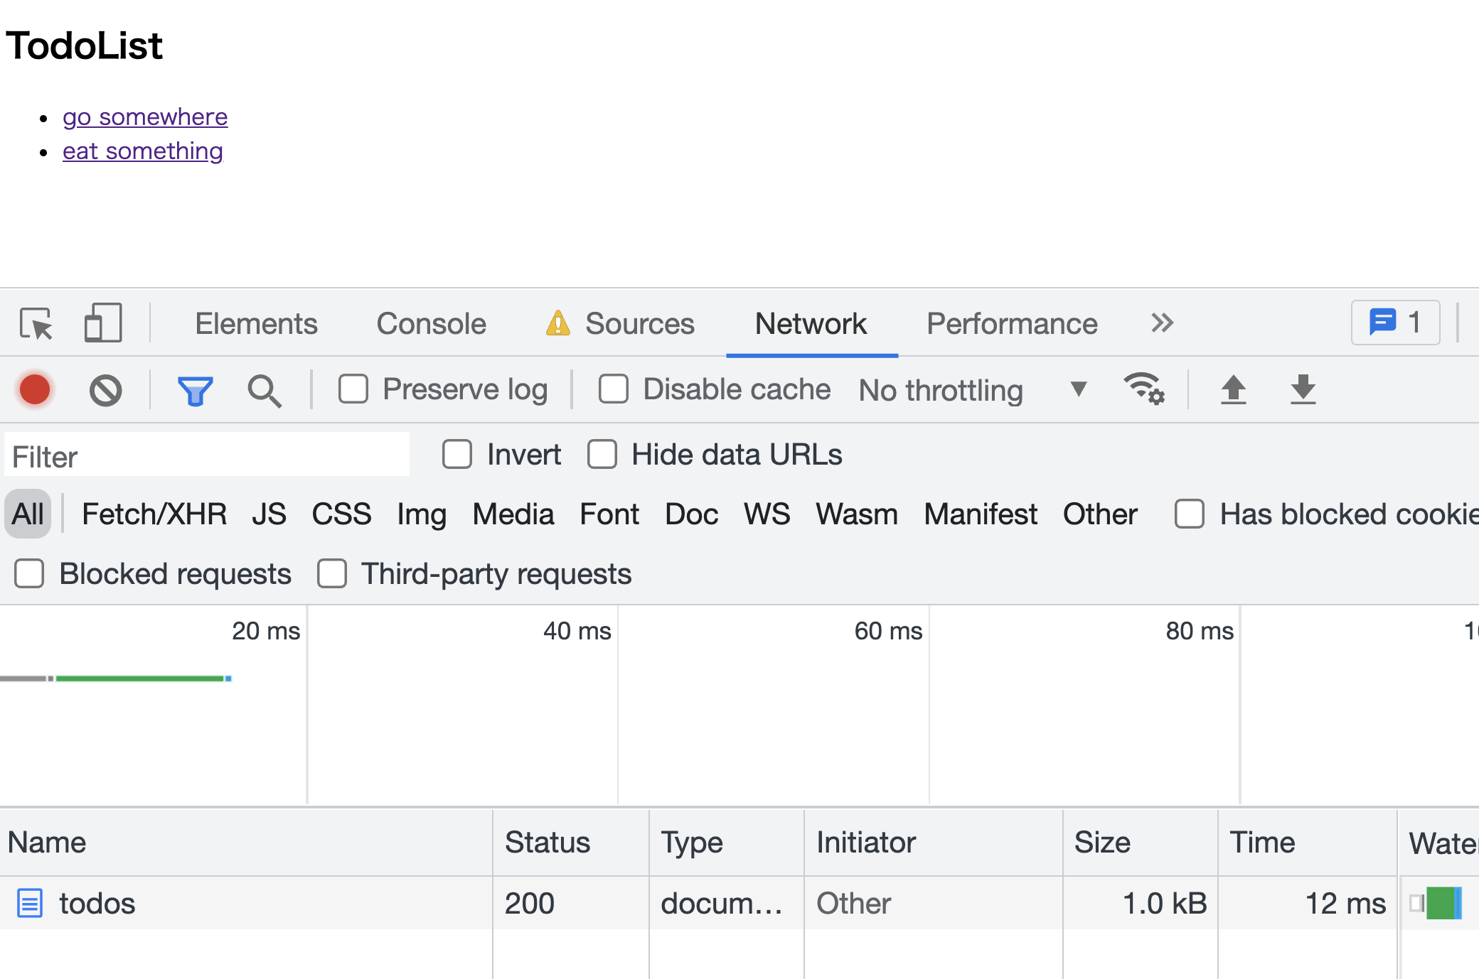Open network search with magnifier icon

[x=264, y=390]
